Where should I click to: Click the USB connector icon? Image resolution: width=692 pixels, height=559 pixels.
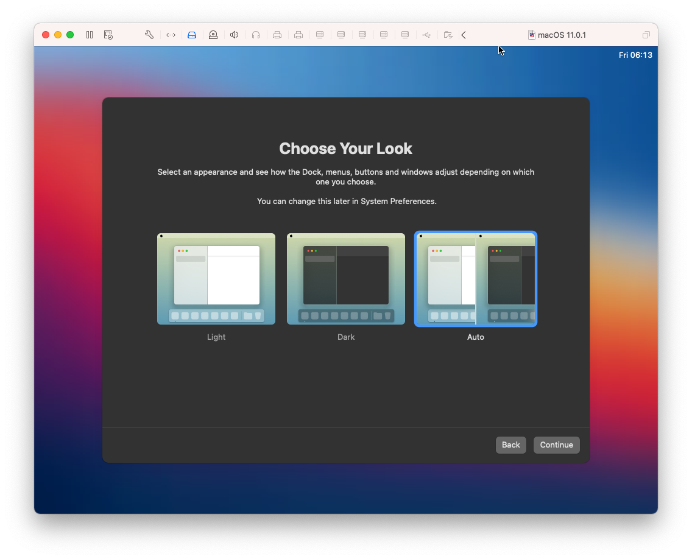427,35
